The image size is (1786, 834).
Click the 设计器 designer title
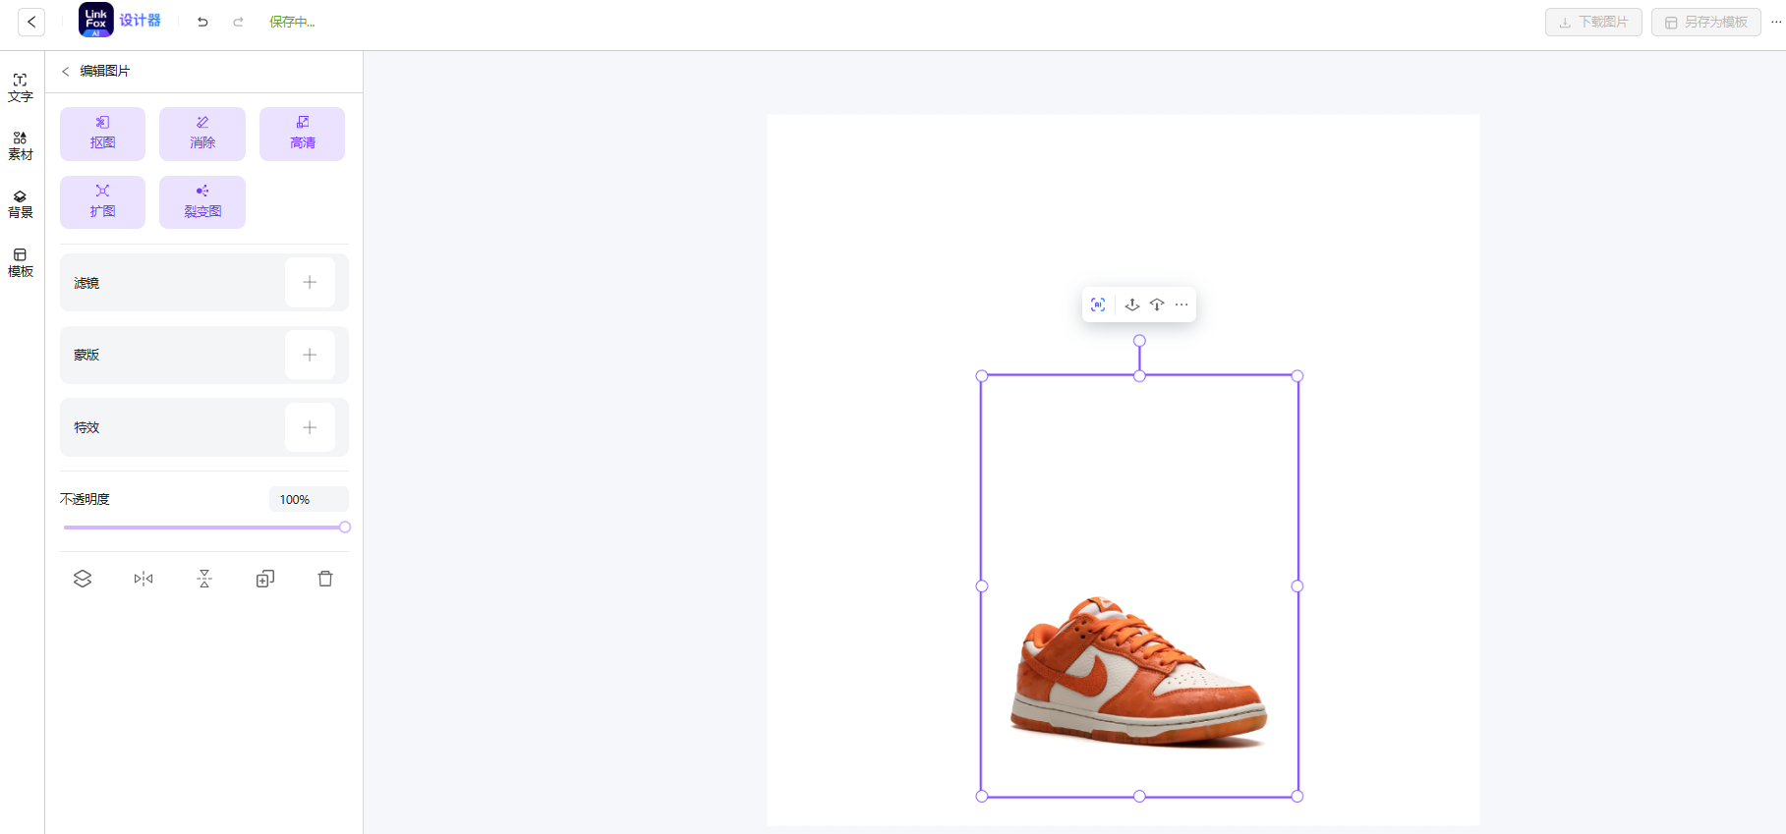tap(140, 21)
